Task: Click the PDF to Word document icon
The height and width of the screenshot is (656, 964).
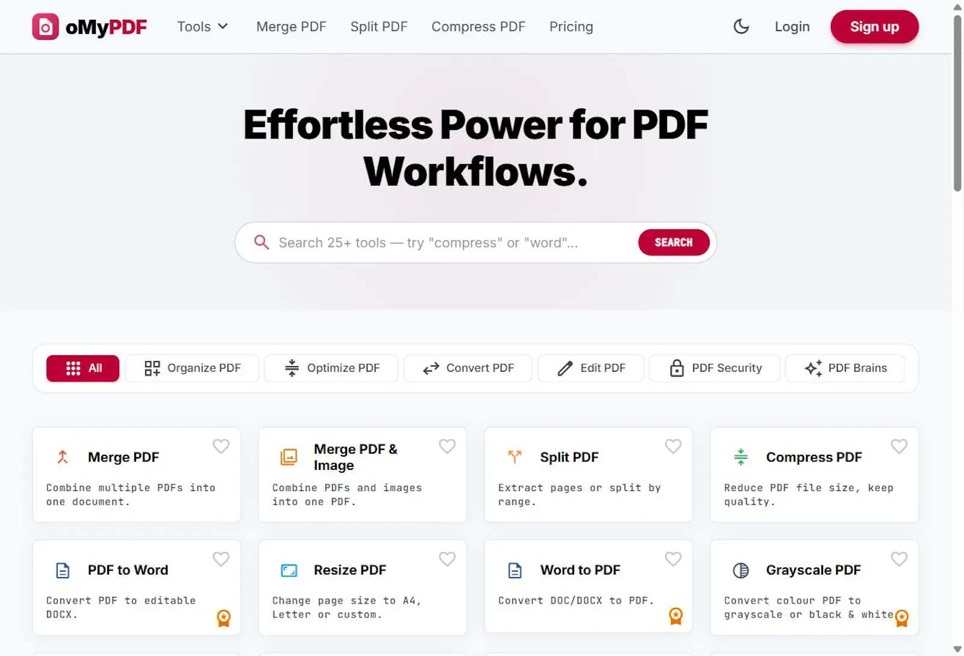Action: pos(63,570)
